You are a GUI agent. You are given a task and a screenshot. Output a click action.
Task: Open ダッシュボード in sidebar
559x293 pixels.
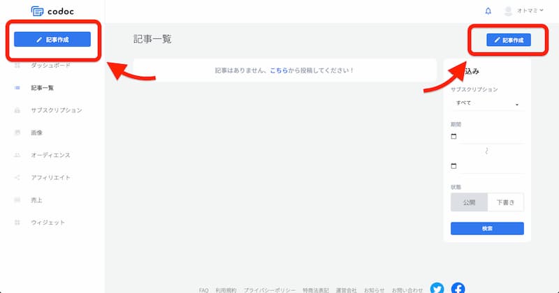[x=50, y=65]
